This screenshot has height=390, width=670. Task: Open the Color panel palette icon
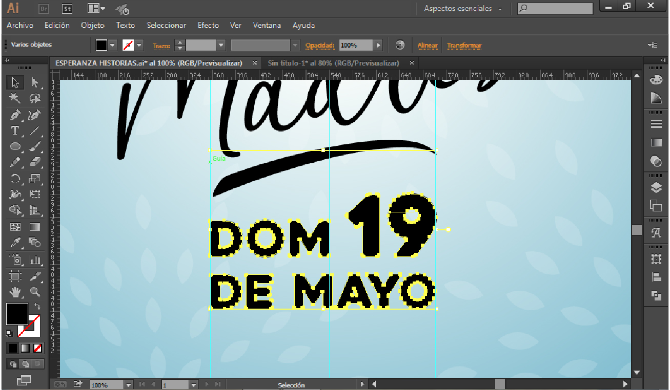tap(656, 80)
